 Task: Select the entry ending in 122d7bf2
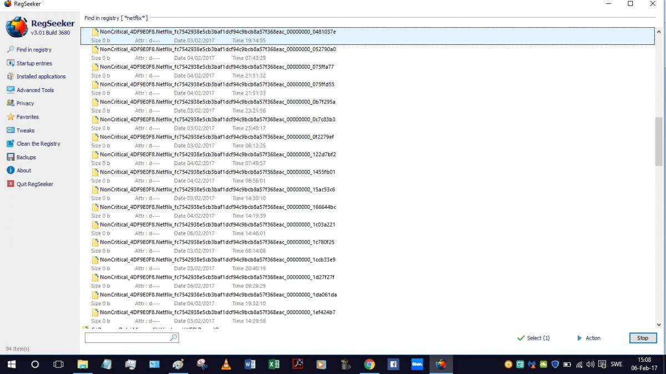368,158
